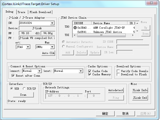This screenshot has width=160, height=120.
Task: Uncheck the Cache Memory checkbox
Action: coord(90,74)
